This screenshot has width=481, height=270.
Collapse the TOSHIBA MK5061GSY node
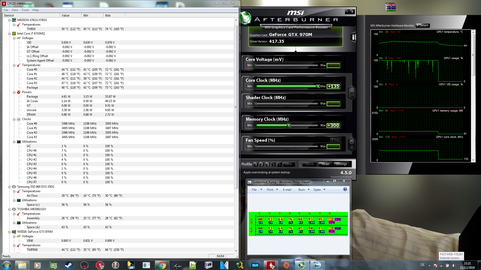coord(10,209)
